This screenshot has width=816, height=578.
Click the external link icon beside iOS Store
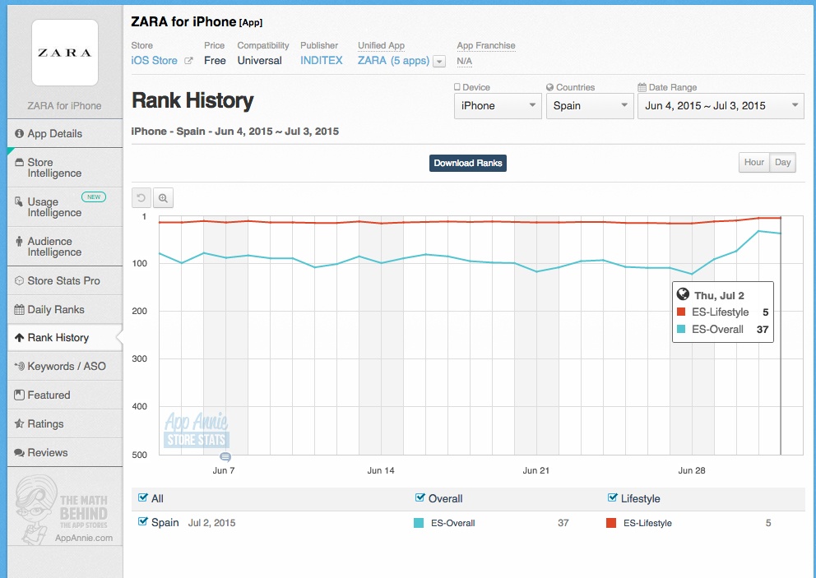point(189,61)
